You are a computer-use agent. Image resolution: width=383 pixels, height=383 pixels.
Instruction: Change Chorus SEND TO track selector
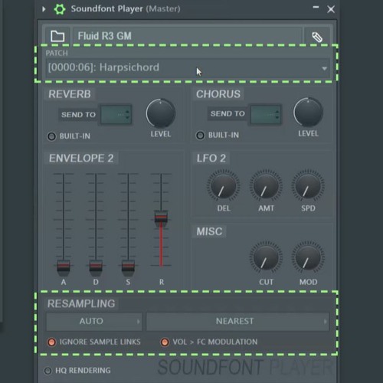pos(266,114)
